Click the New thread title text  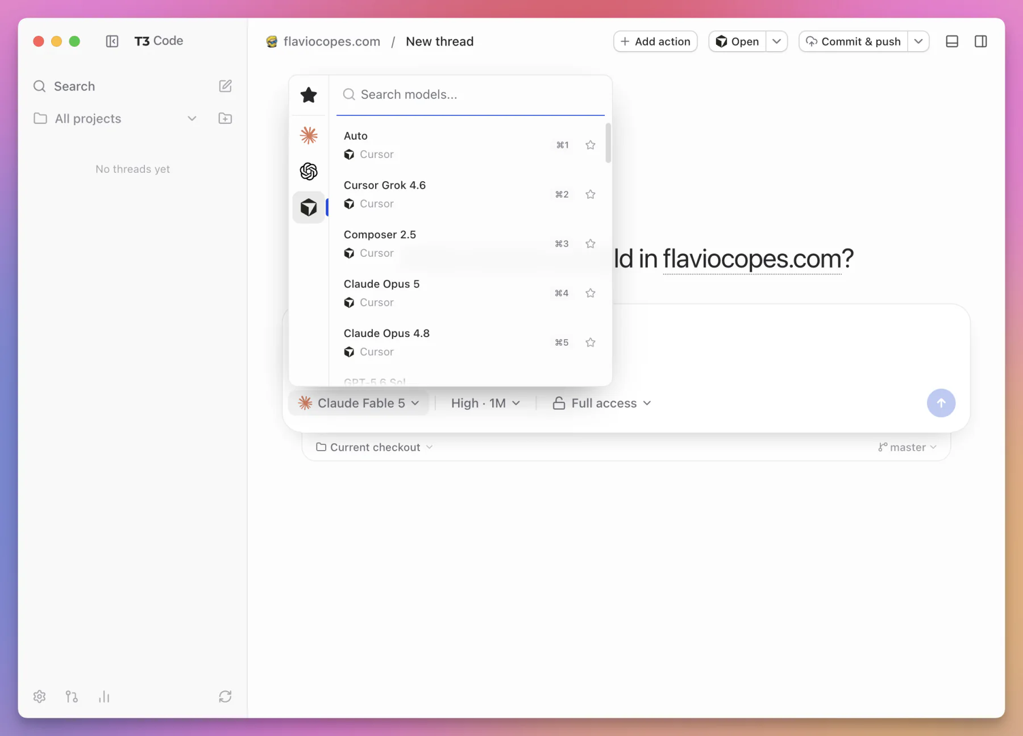tap(439, 41)
